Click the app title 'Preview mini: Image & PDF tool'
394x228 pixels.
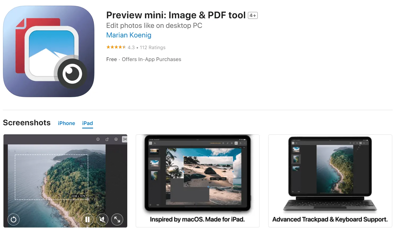pos(176,15)
